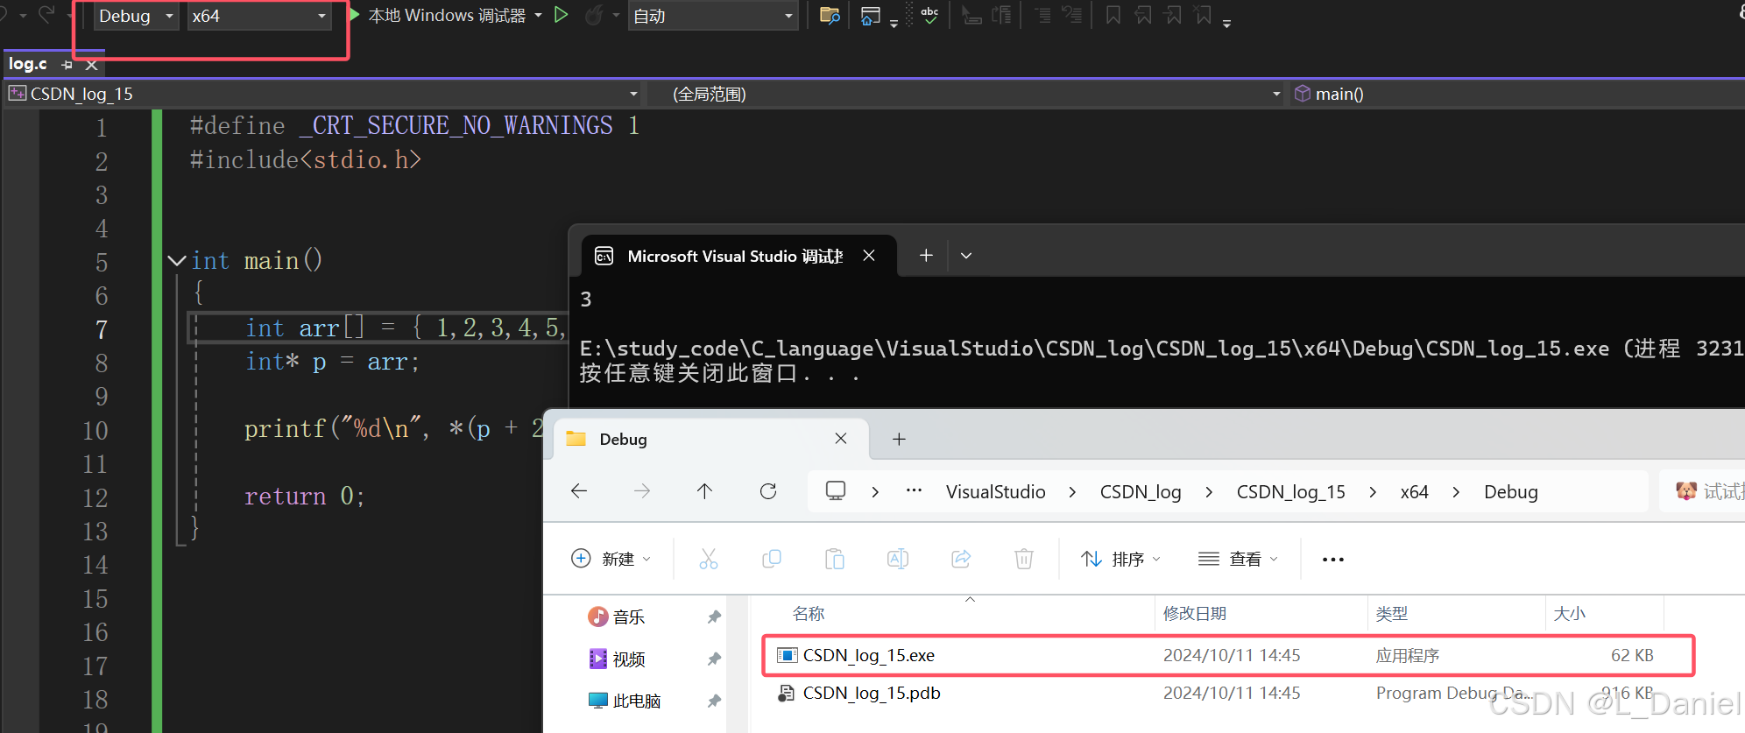Click the arrow-over-text-lines toolbar icon
This screenshot has height=733, width=1745.
click(x=1001, y=16)
